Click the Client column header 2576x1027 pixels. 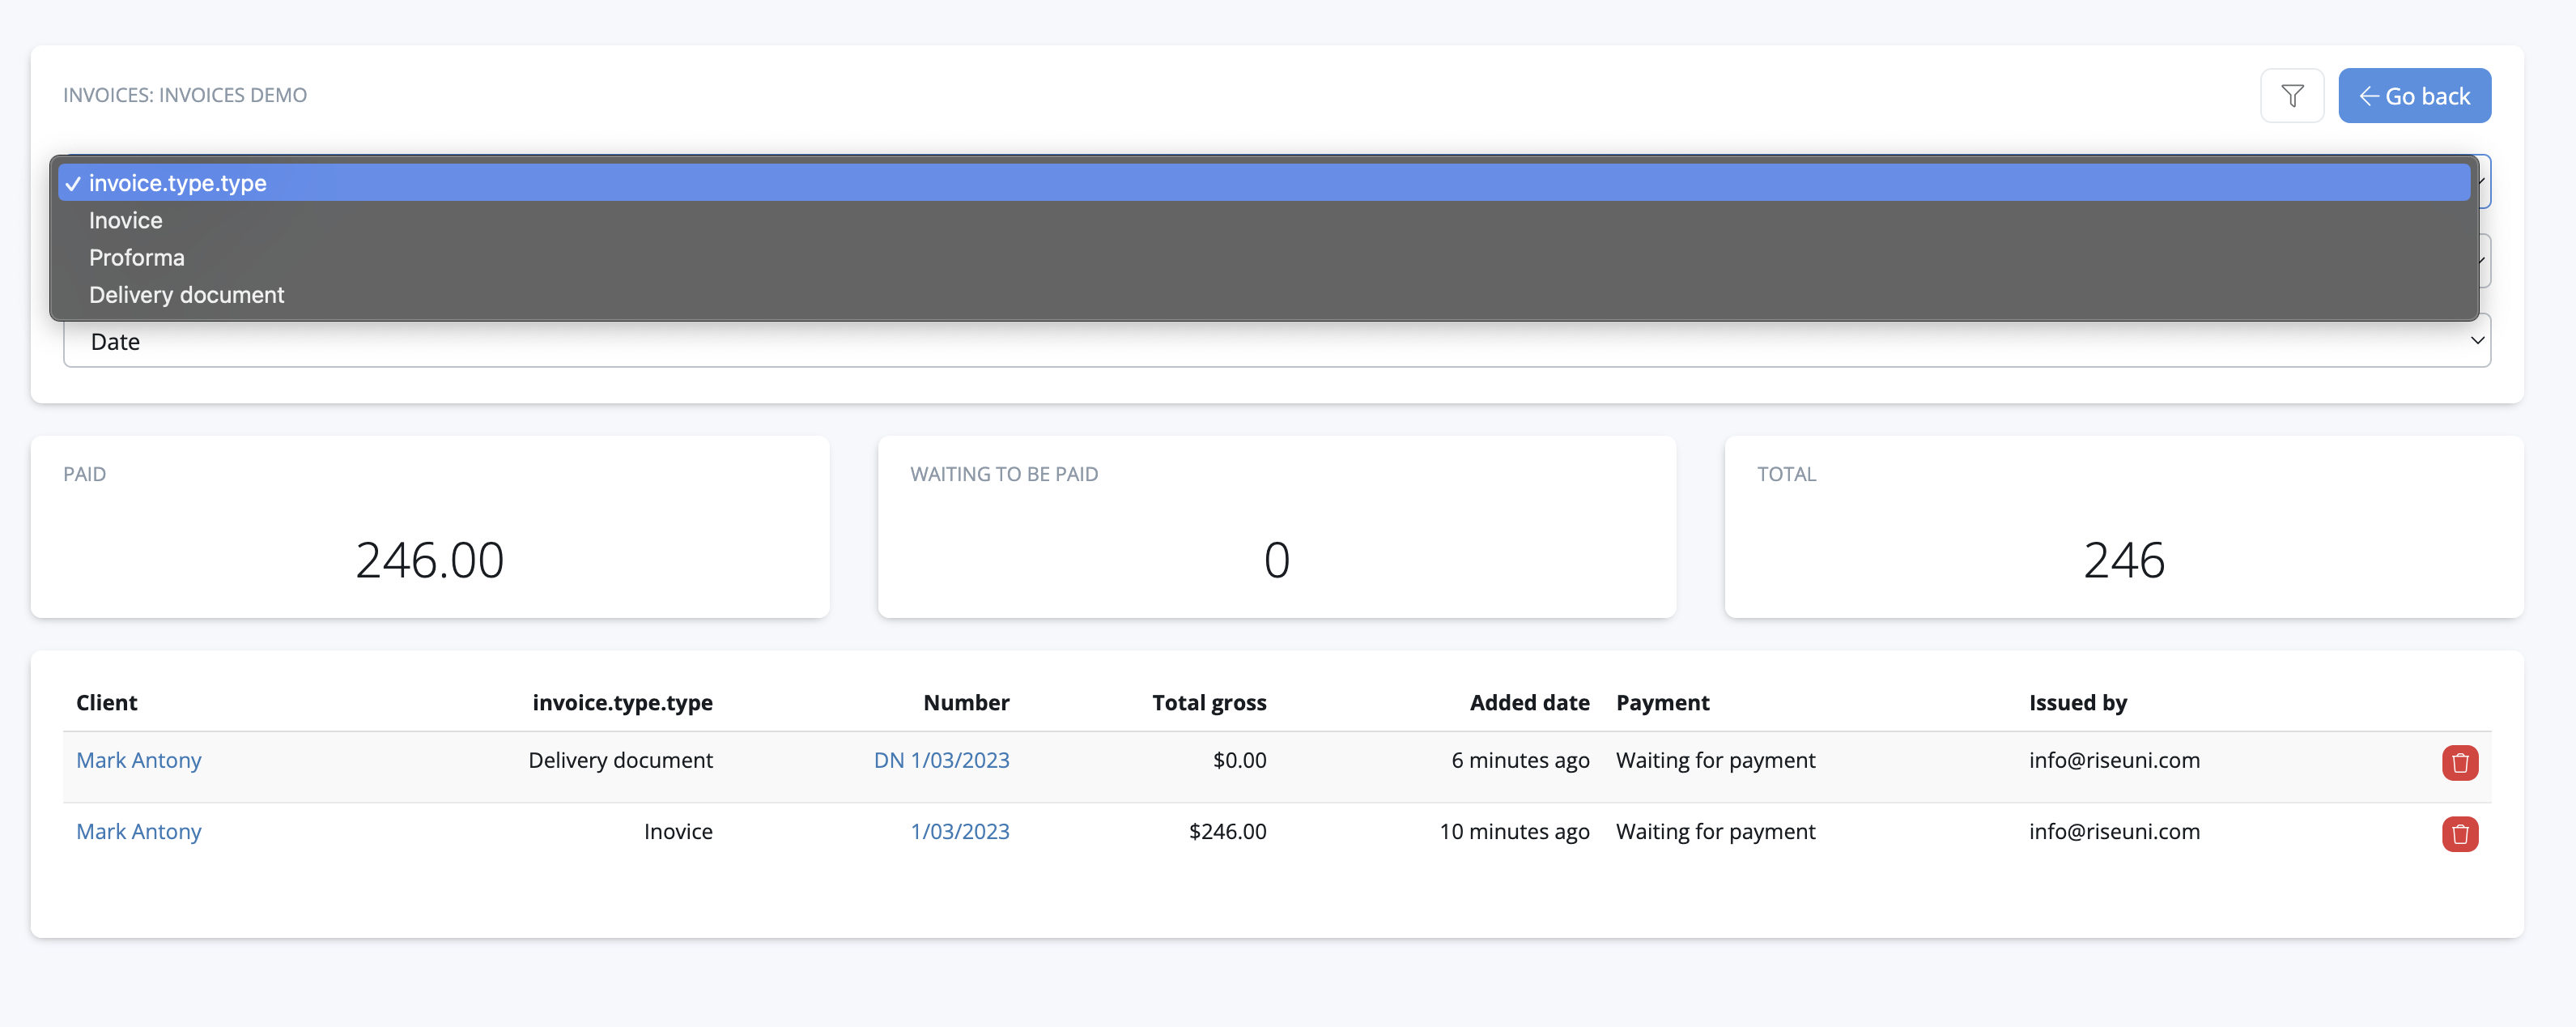[107, 703]
